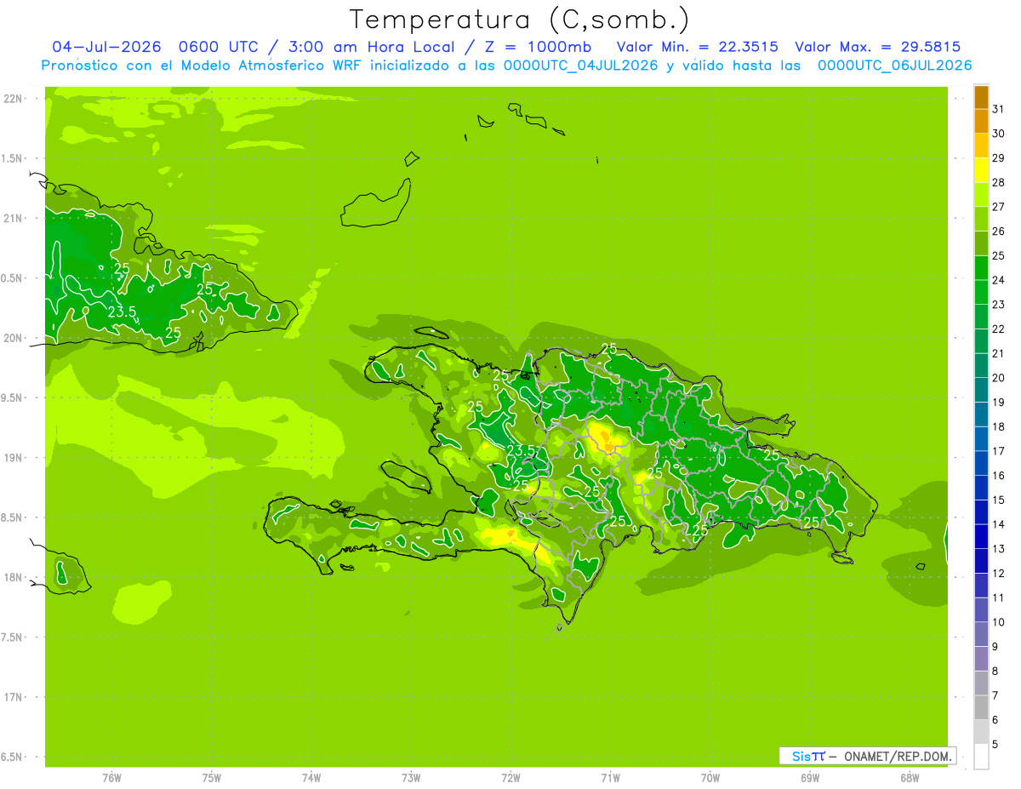Click the "75W" longitude label
Viewport: 1021px width, 789px height.
pyautogui.click(x=211, y=778)
